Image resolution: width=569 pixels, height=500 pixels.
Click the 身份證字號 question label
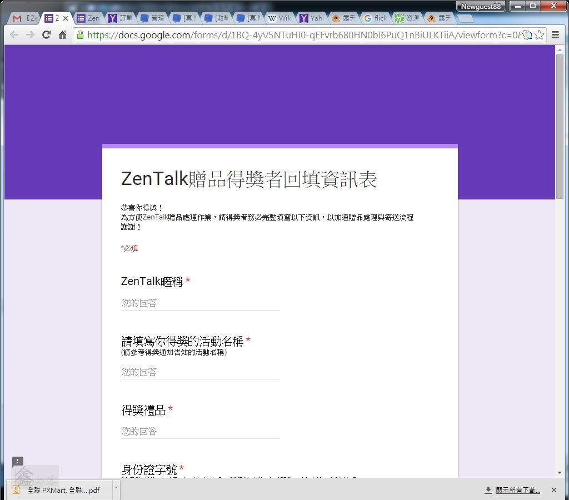[x=149, y=469]
